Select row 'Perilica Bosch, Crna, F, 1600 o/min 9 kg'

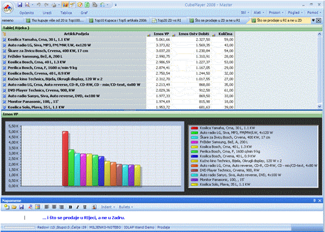tap(118, 68)
